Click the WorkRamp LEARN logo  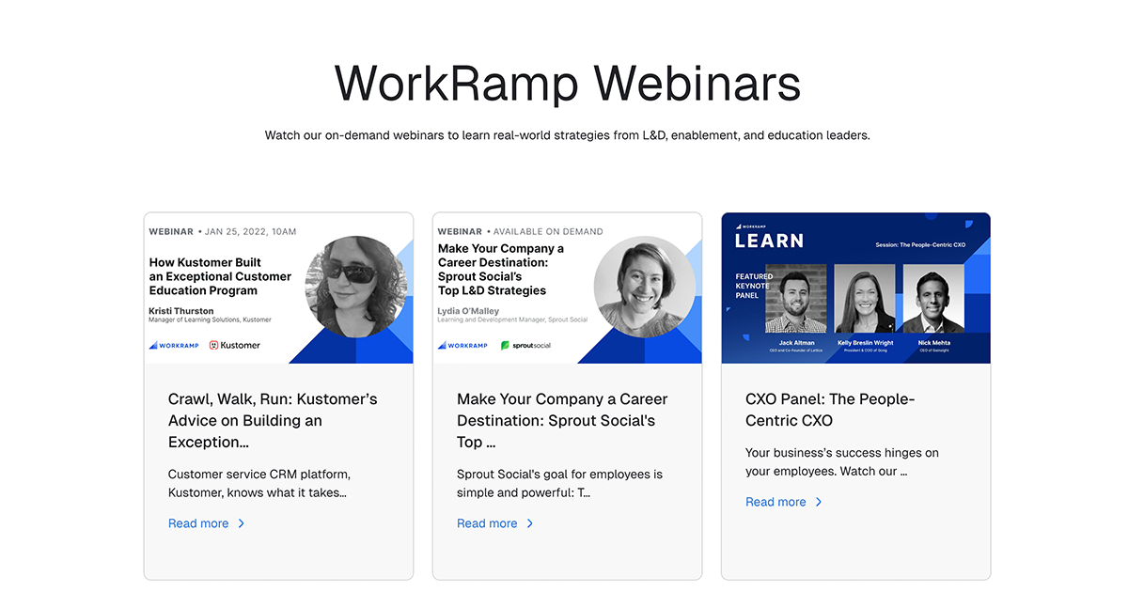771,241
